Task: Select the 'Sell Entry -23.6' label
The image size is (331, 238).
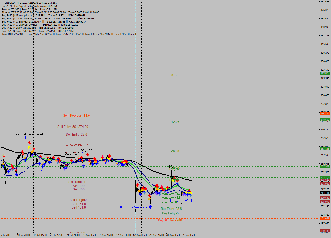Action: click(x=77, y=135)
